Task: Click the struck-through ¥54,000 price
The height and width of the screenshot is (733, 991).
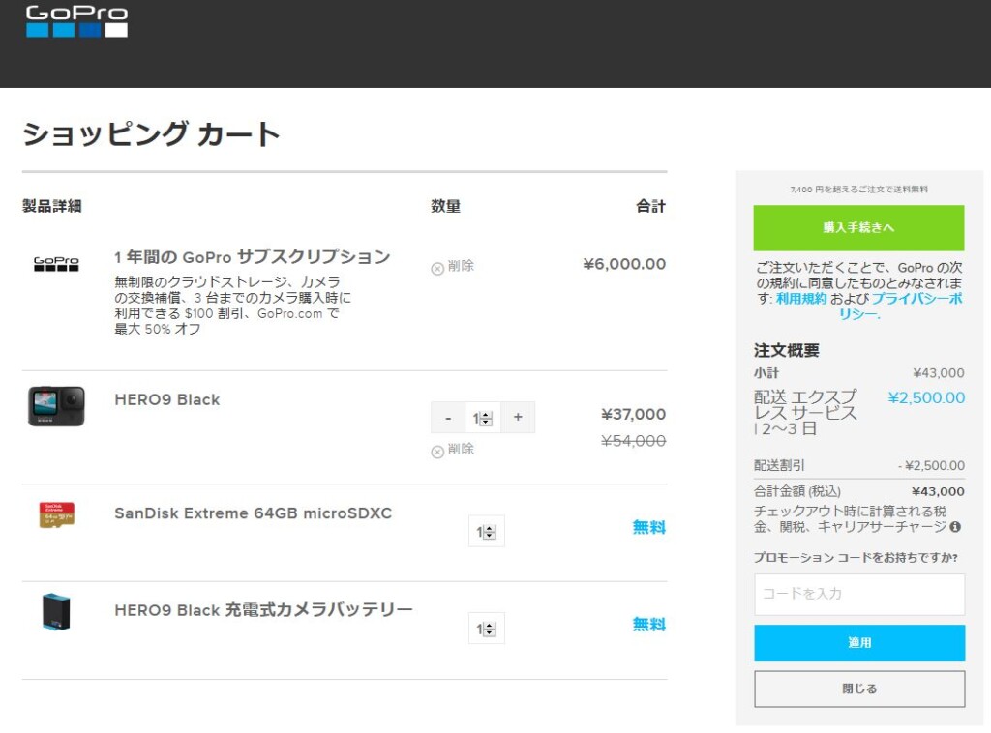Action: click(633, 441)
